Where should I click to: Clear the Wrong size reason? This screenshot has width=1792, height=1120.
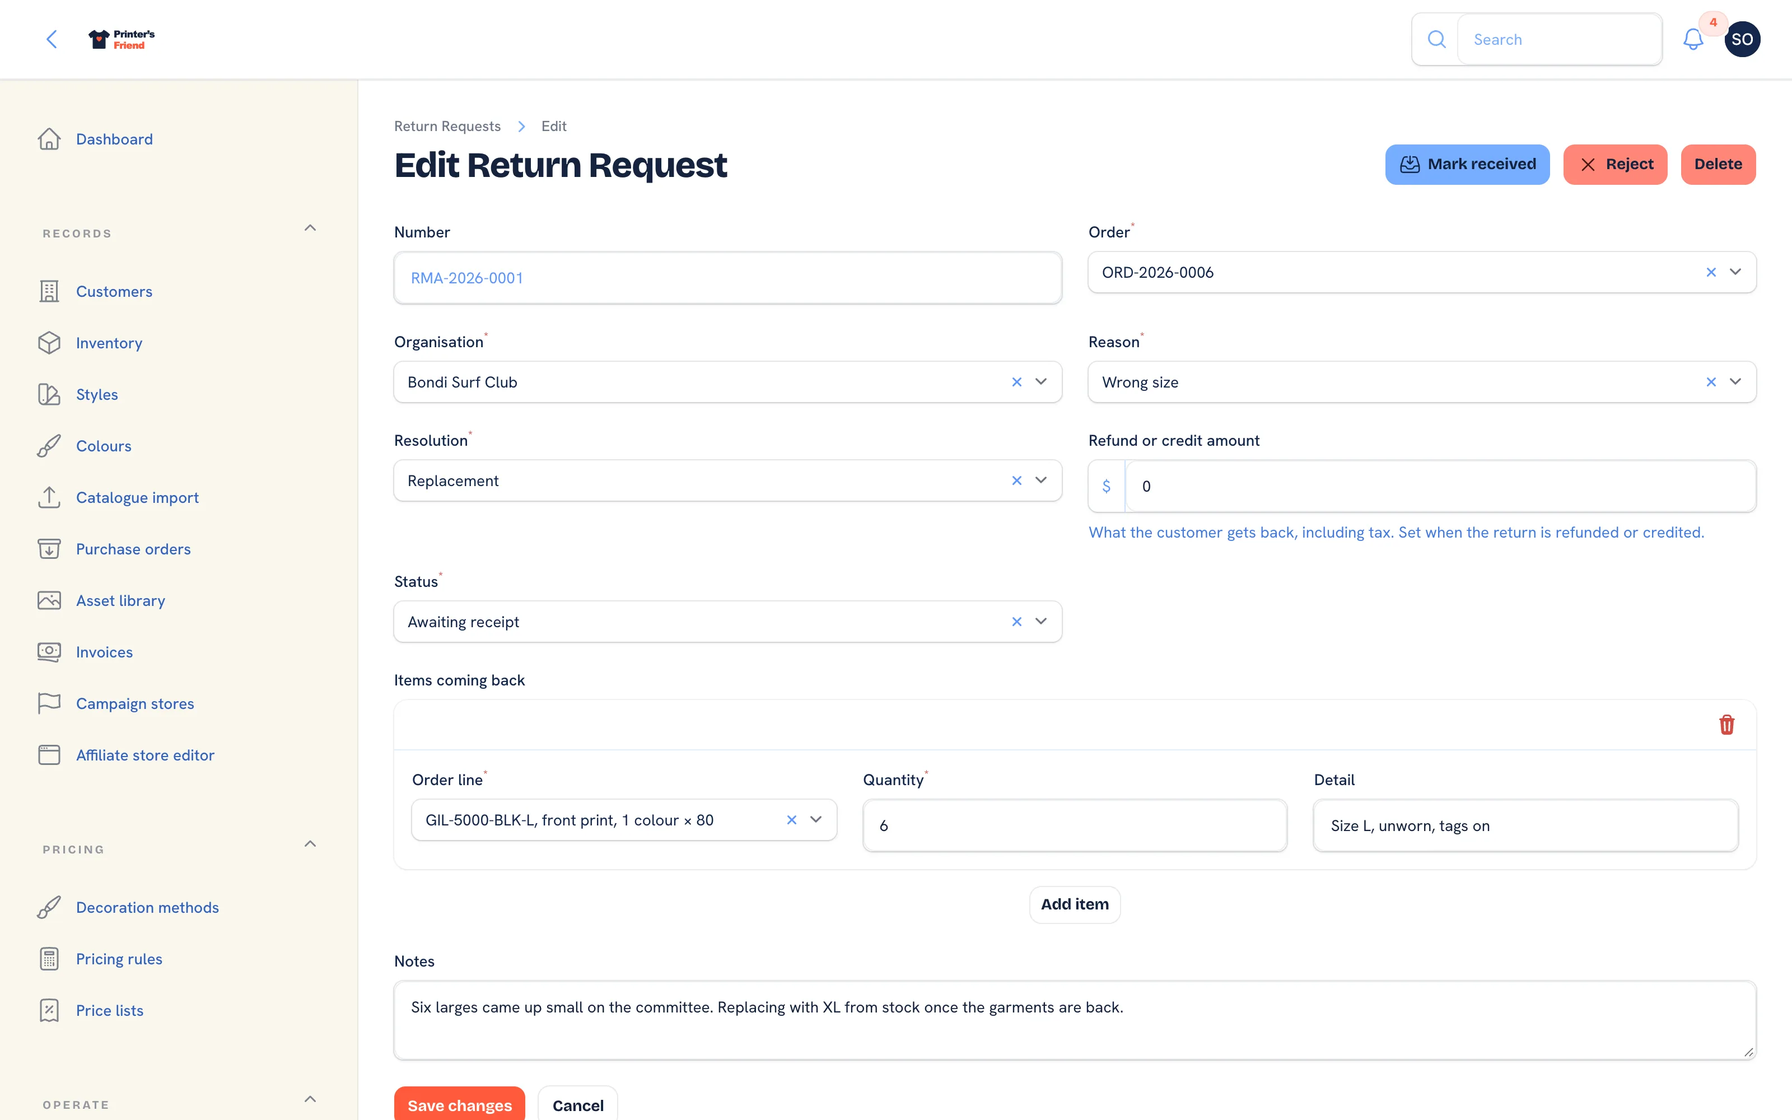point(1711,382)
